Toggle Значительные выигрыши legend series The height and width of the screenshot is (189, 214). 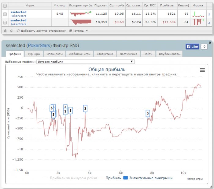[x=148, y=178]
